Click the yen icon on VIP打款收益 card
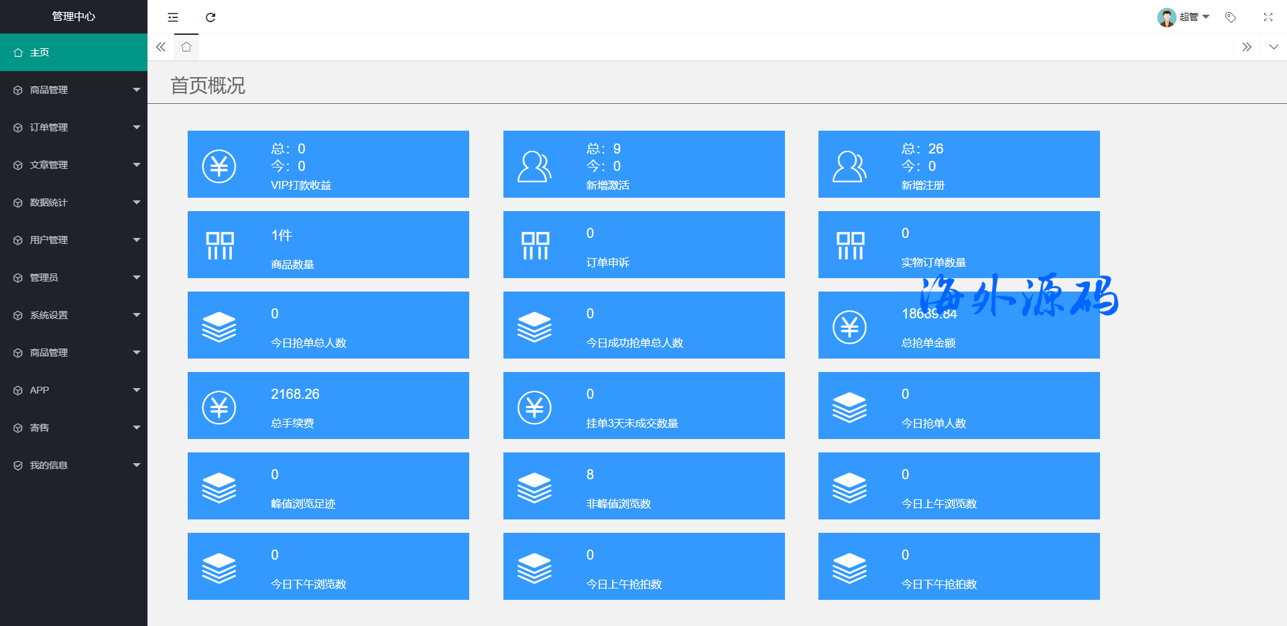 pos(219,166)
